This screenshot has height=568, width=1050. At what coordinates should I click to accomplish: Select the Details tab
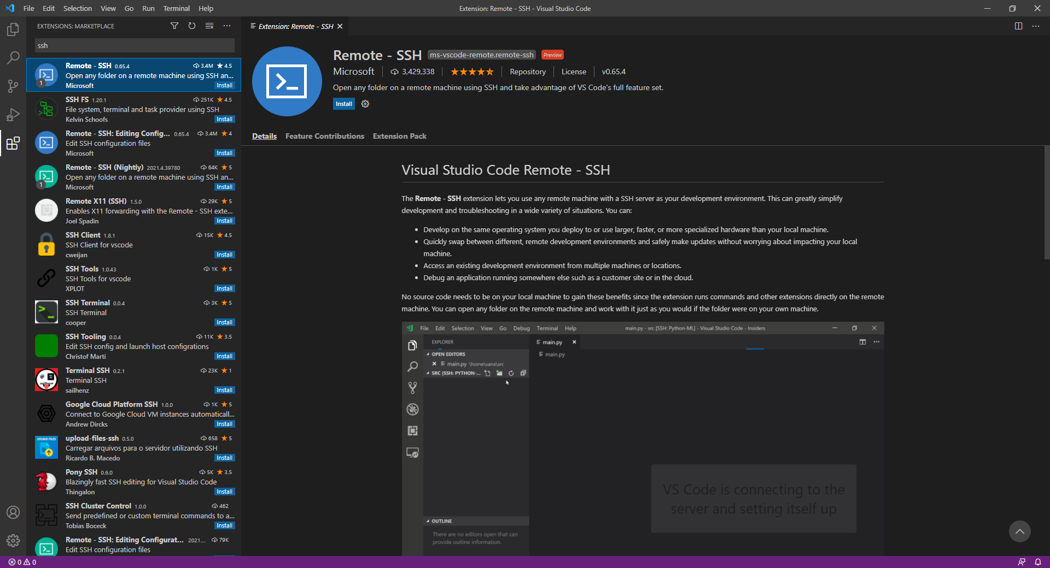pos(264,136)
